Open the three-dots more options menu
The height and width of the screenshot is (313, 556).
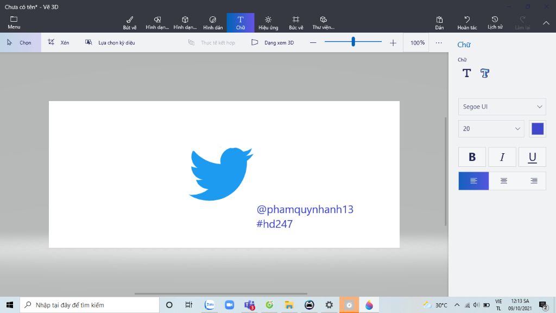(x=439, y=42)
